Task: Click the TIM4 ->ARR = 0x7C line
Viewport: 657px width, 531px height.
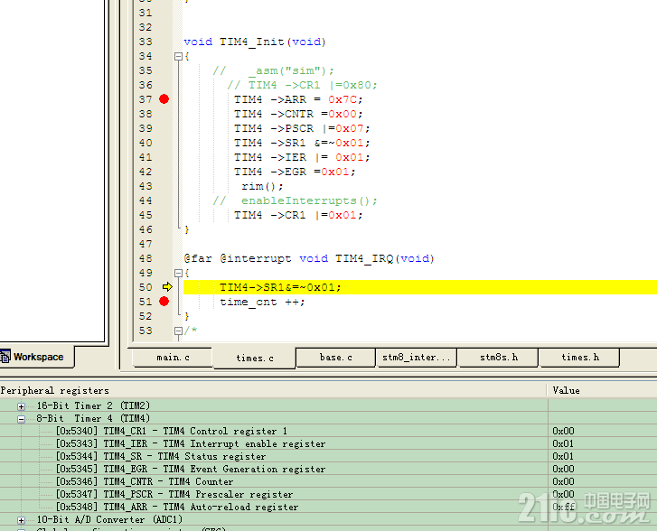Action: (298, 99)
